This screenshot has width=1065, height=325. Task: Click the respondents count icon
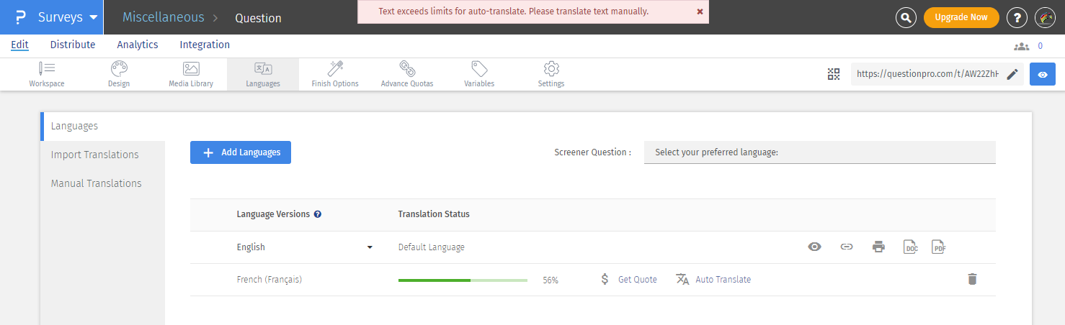point(1021,46)
